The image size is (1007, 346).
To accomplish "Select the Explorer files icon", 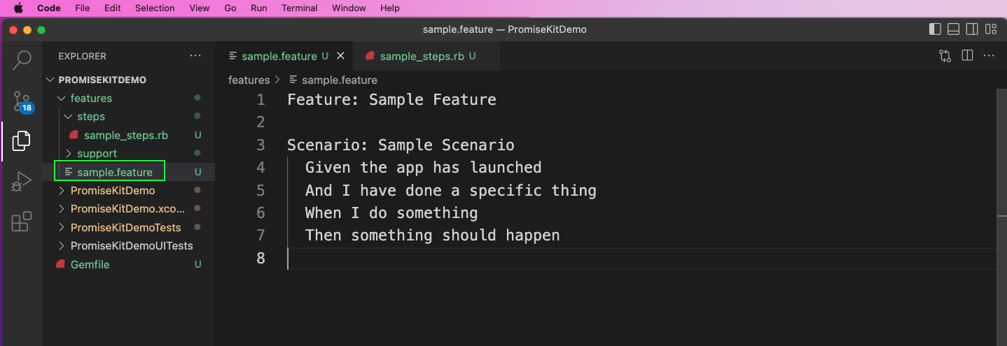I will [x=22, y=140].
